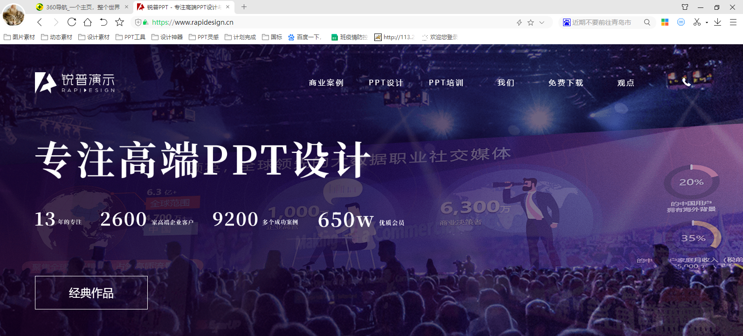Open the http://113.2 bookmark
Image resolution: width=743 pixels, height=336 pixels.
pos(394,37)
